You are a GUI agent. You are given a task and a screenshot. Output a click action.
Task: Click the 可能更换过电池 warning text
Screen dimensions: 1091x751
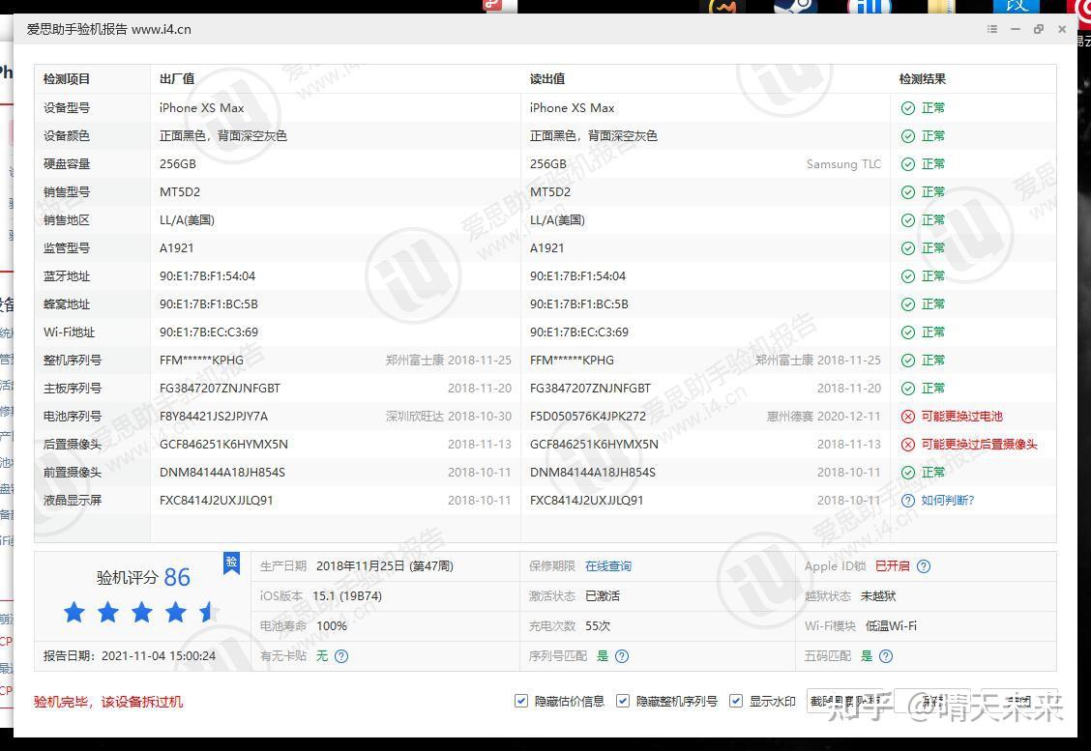961,417
